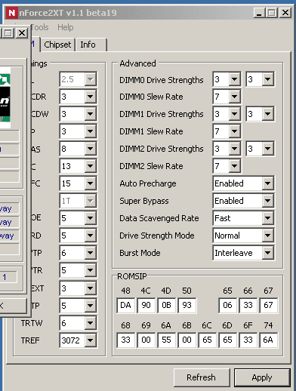Click the ROMSIP group label
296x391 pixels.
click(x=132, y=276)
